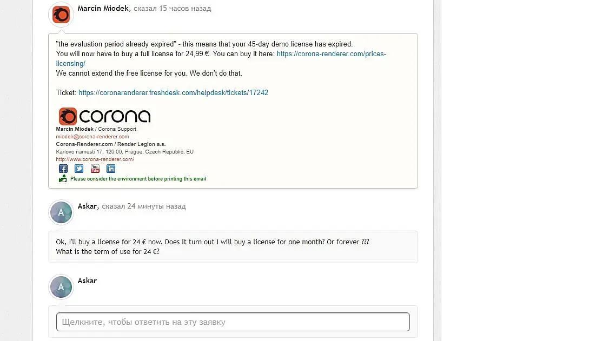596x341 pixels.
Task: Click Askar's message about 24 € license
Action: pyautogui.click(x=213, y=247)
